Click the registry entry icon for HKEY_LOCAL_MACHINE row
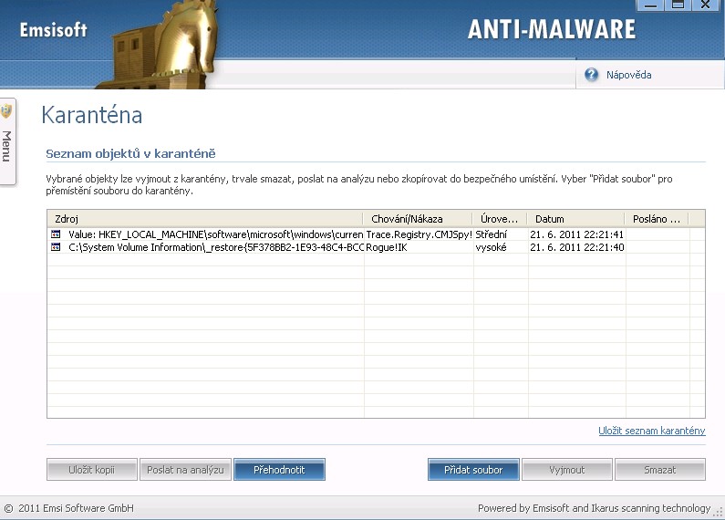The height and width of the screenshot is (520, 725). tap(56, 234)
